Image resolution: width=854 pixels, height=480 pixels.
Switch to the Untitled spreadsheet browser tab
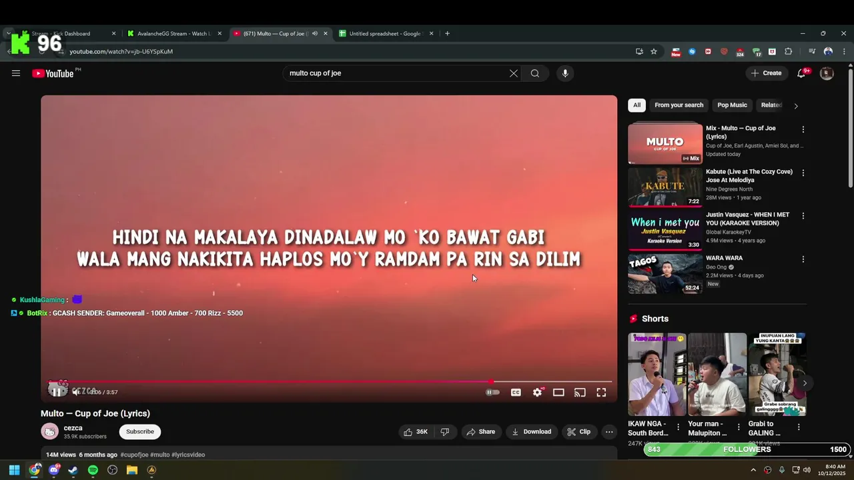point(387,33)
